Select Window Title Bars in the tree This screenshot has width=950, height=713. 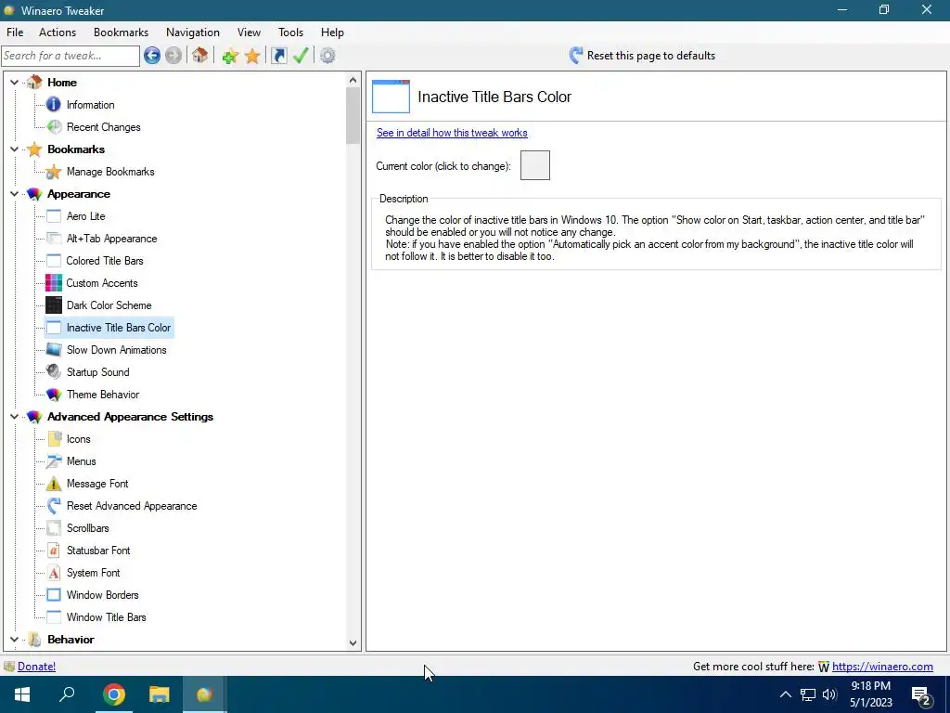106,617
